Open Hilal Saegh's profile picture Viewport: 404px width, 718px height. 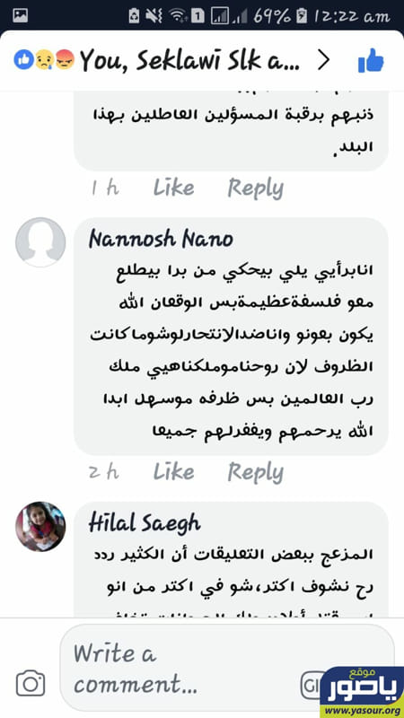click(x=40, y=526)
